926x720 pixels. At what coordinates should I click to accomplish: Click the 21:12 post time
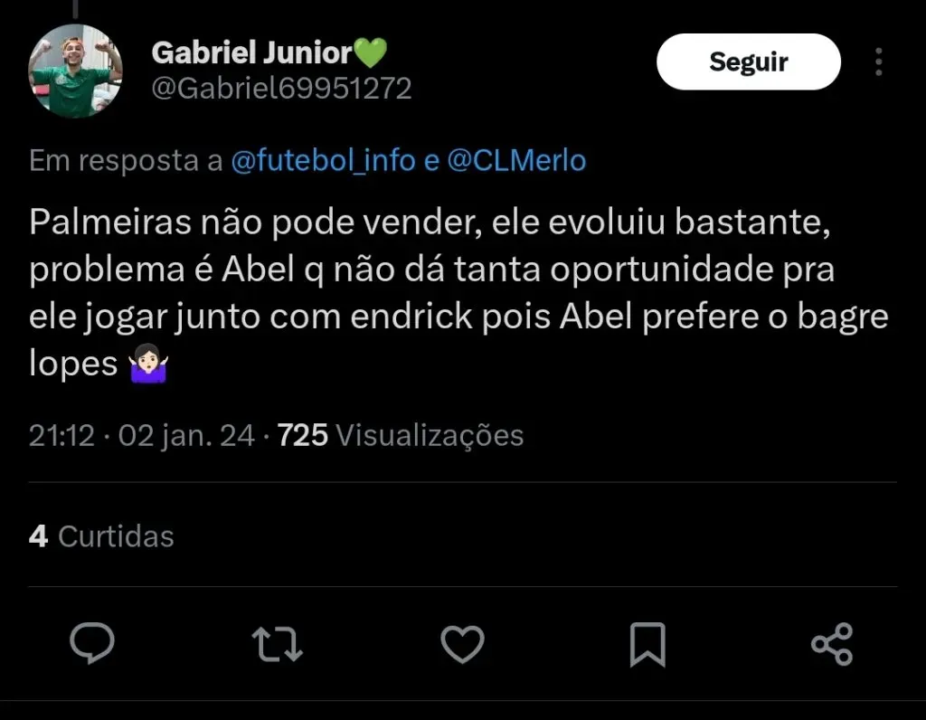tap(61, 436)
